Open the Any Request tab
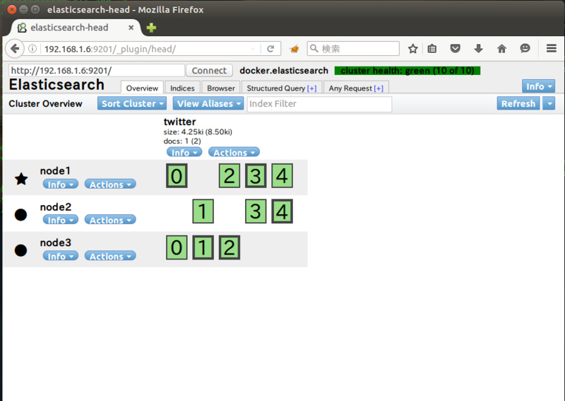This screenshot has height=401, width=565. 356,88
